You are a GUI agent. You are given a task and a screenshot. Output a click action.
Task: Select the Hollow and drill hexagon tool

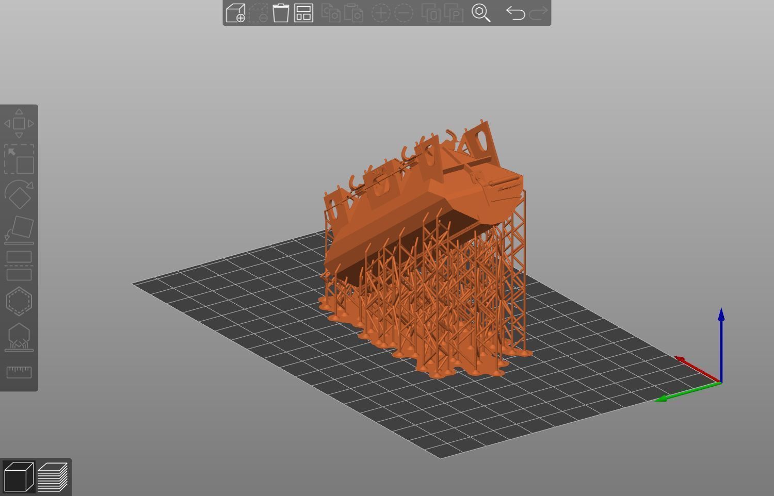pyautogui.click(x=19, y=301)
